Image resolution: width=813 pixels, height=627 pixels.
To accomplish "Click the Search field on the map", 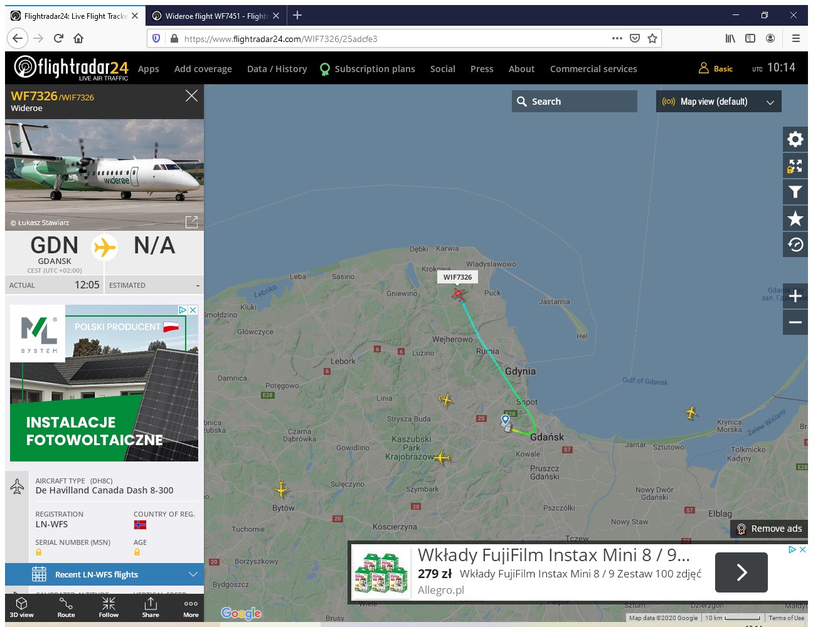I will point(575,102).
